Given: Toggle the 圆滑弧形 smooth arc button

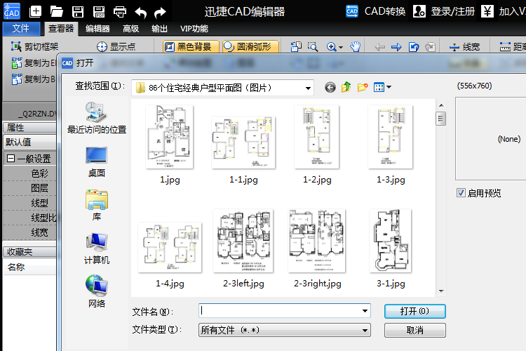Looking at the screenshot, I should [x=250, y=47].
